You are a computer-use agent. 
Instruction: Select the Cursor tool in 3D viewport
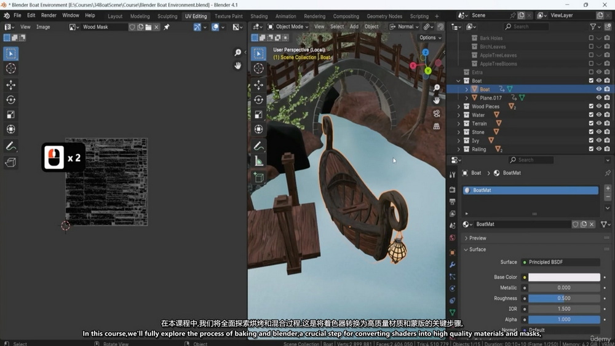[x=258, y=68]
